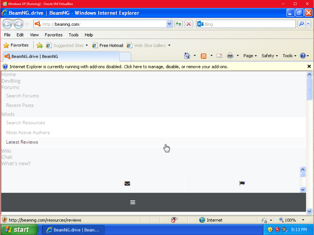Click the Read Mail icon
Screen dimensions: 314x235
coord(219,56)
